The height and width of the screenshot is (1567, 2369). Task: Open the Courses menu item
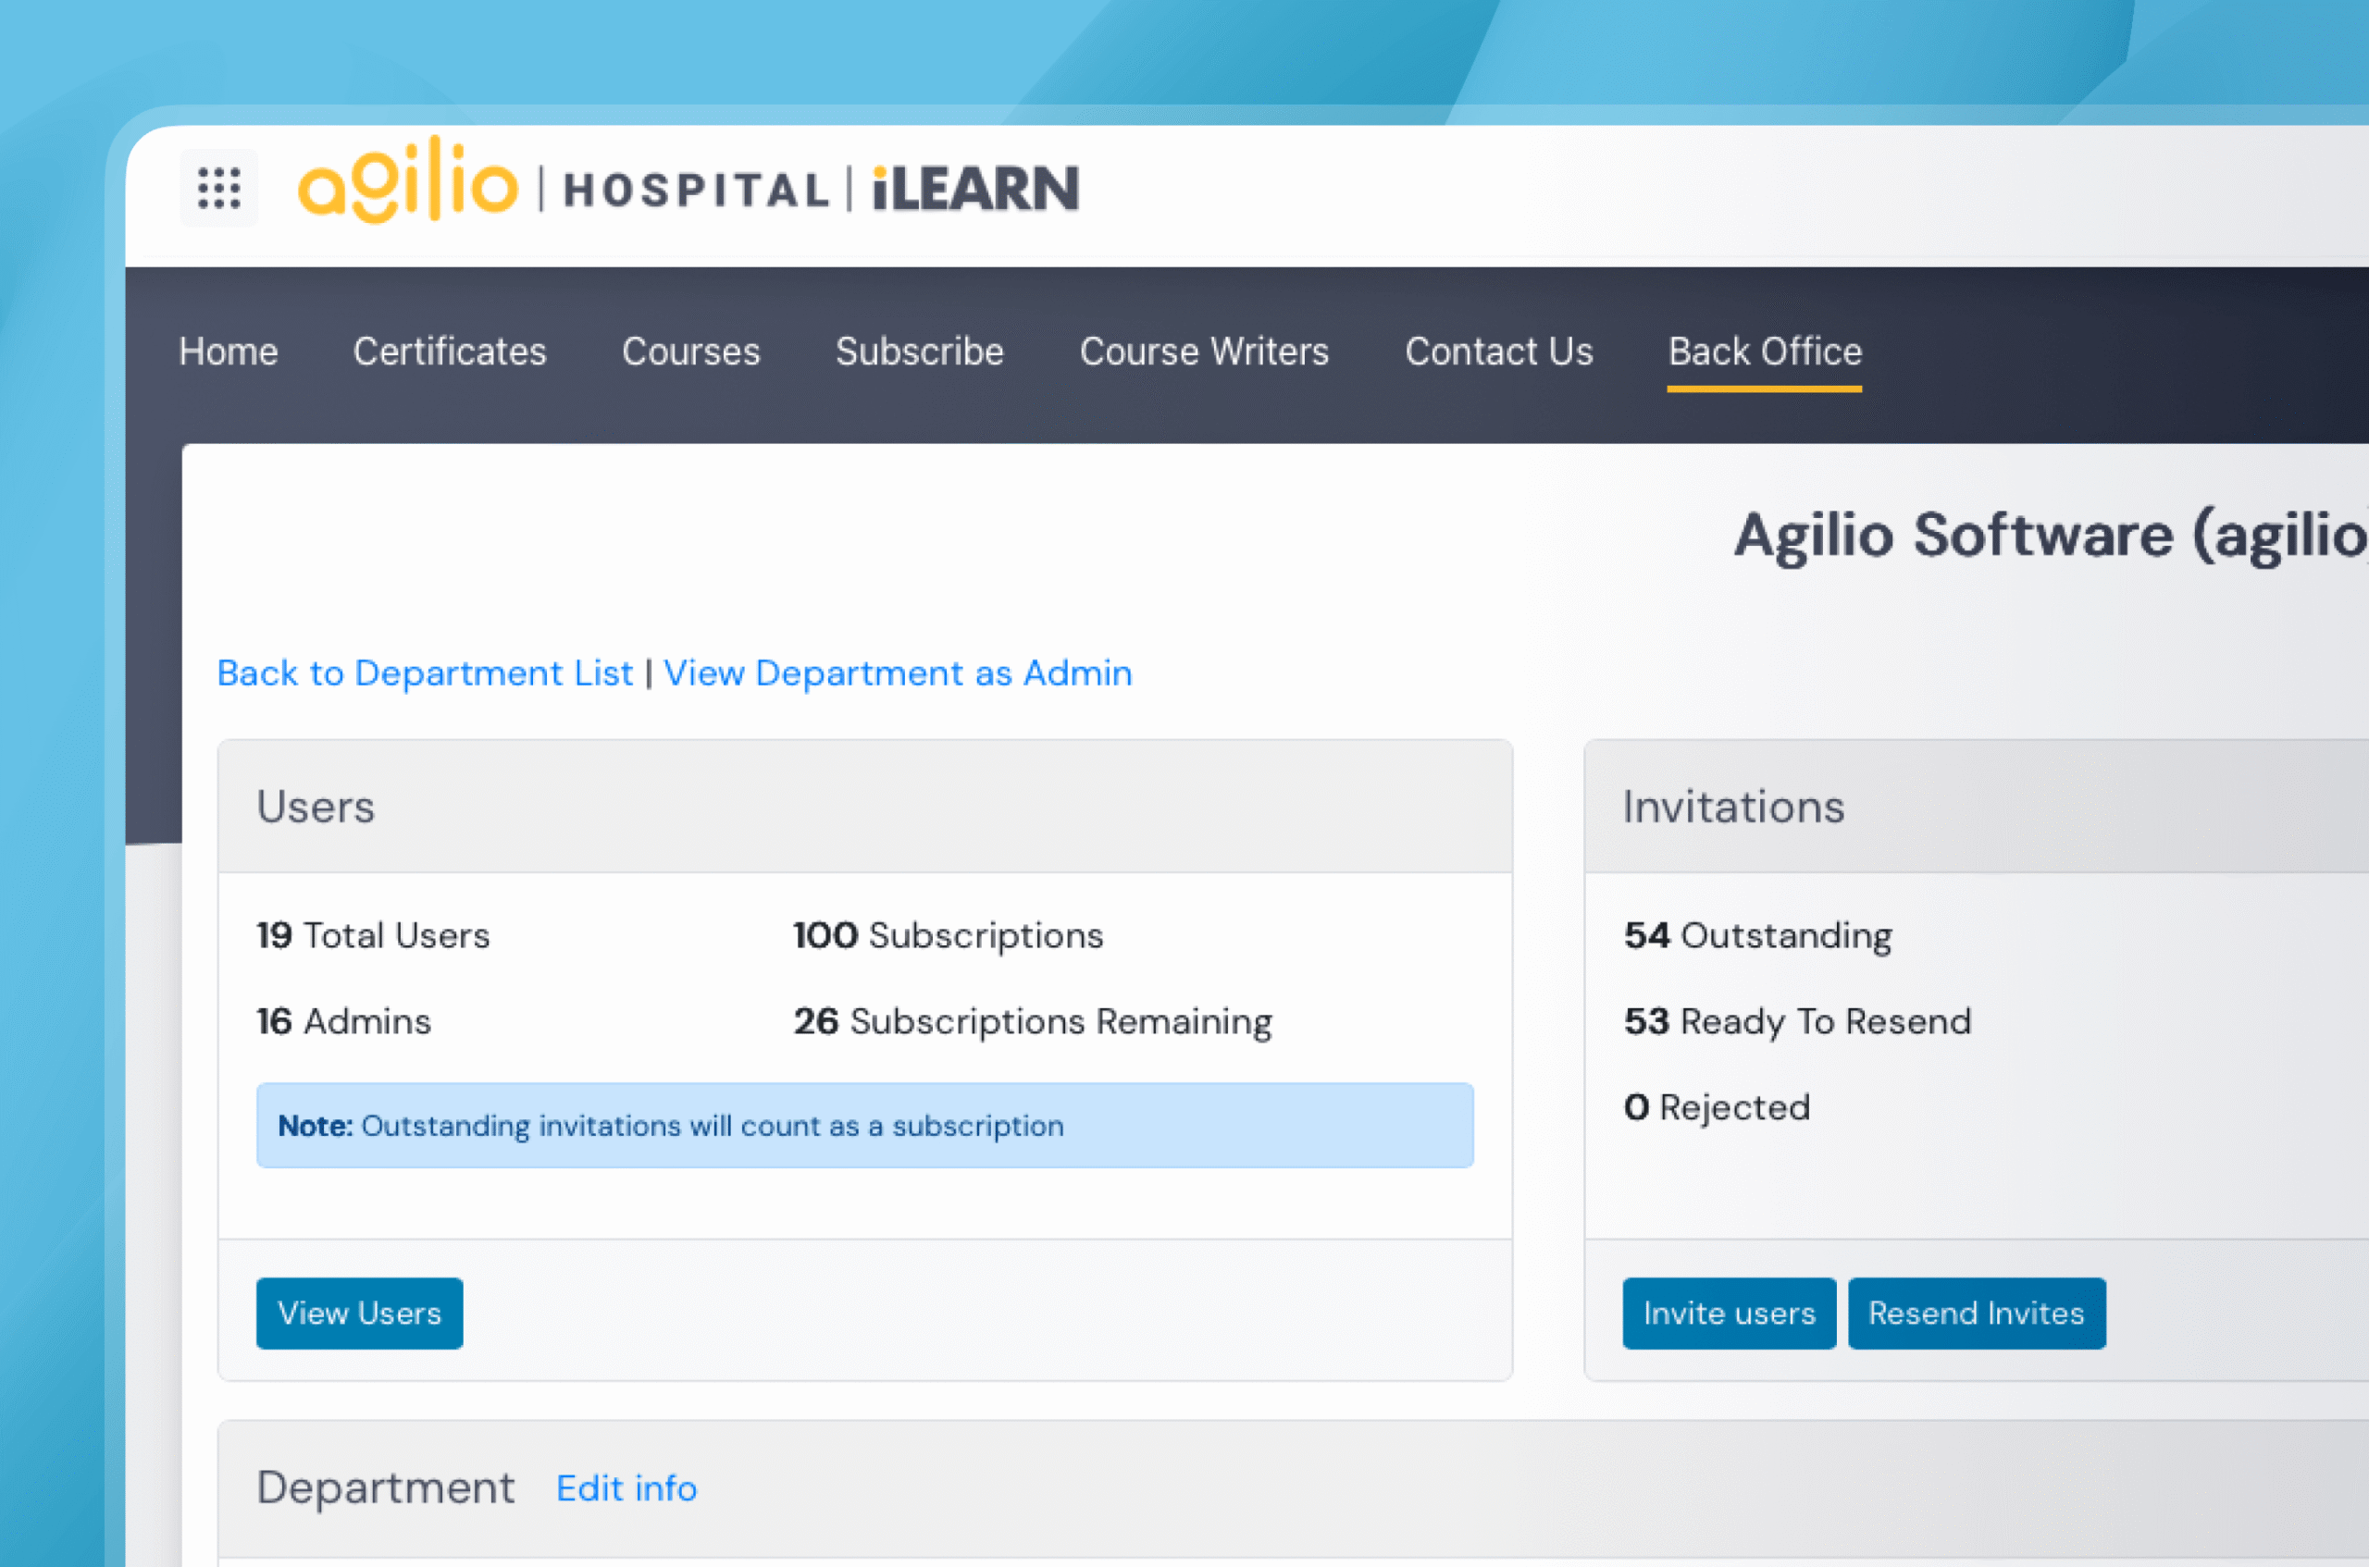(690, 352)
